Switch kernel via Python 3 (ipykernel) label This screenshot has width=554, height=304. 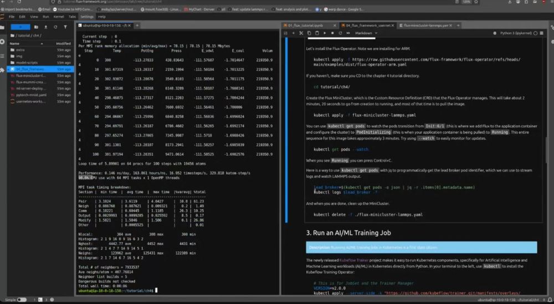pos(516,33)
